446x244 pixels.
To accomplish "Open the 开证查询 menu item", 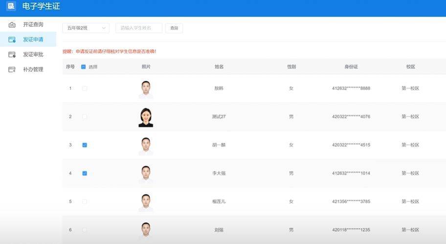I will click(x=33, y=24).
